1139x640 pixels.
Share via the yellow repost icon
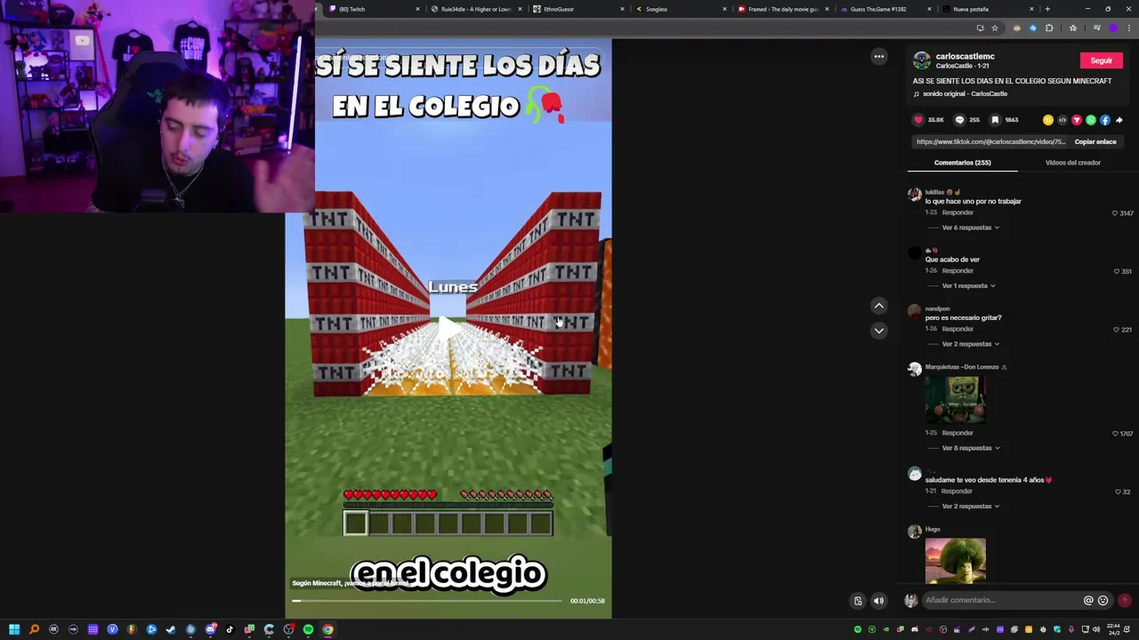click(1047, 120)
